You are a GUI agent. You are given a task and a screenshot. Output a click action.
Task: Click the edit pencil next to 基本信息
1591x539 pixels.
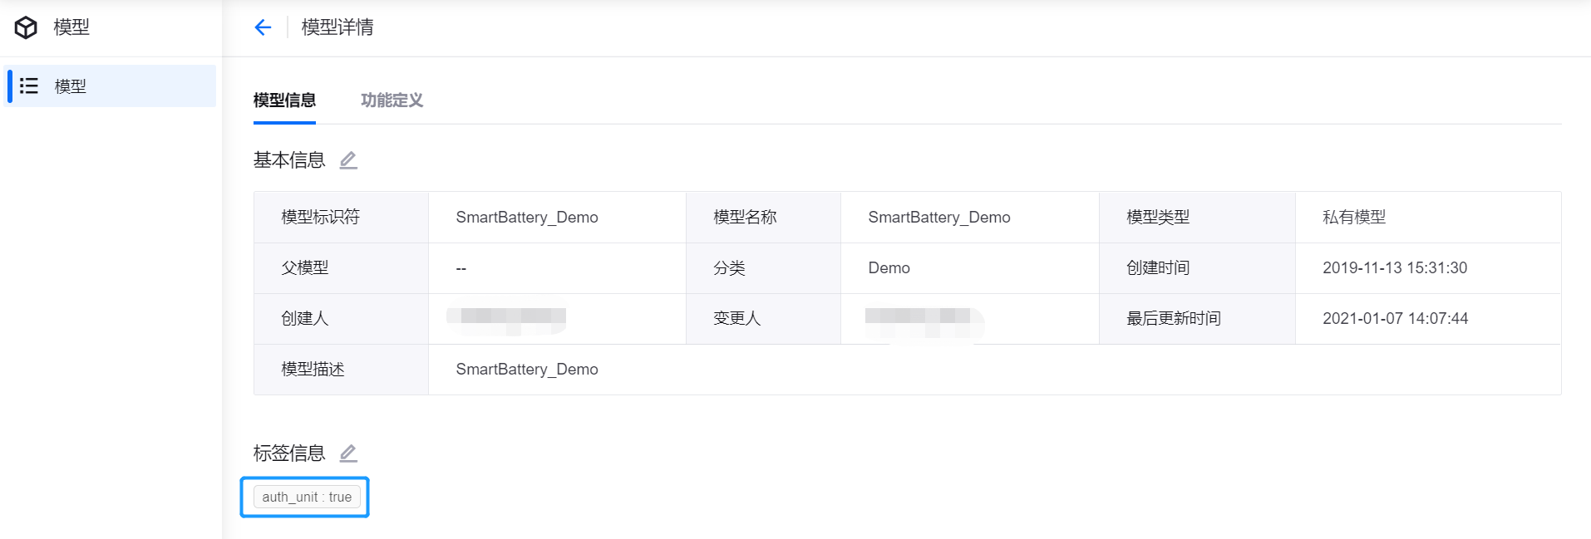[x=348, y=160]
